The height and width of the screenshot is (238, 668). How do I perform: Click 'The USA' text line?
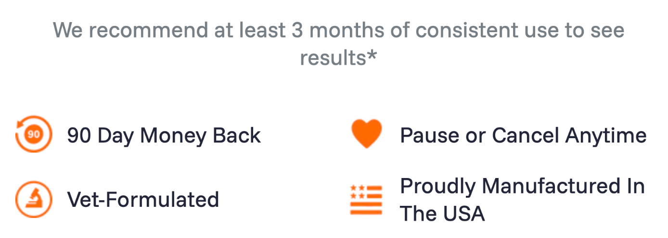coord(443,214)
